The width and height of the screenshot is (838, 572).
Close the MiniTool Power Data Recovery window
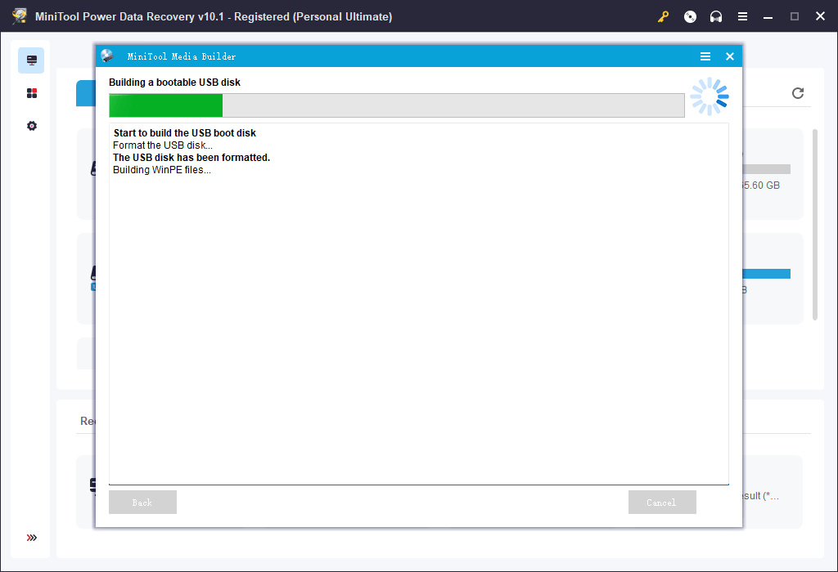click(x=820, y=16)
